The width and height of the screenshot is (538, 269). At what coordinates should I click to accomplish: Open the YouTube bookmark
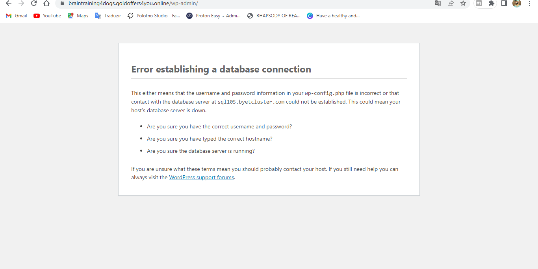pyautogui.click(x=47, y=16)
